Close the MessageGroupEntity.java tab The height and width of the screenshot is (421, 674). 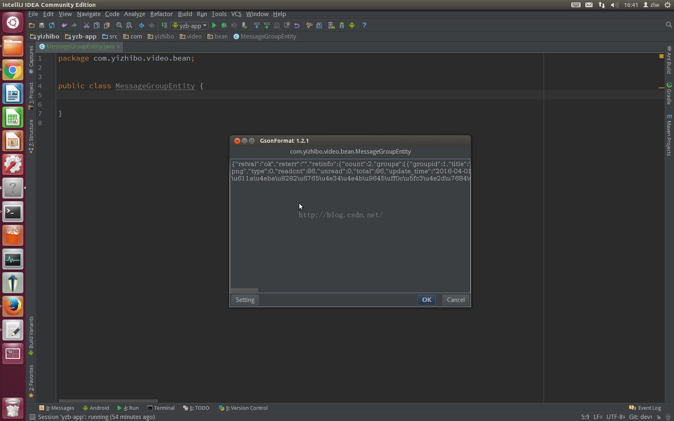point(118,47)
